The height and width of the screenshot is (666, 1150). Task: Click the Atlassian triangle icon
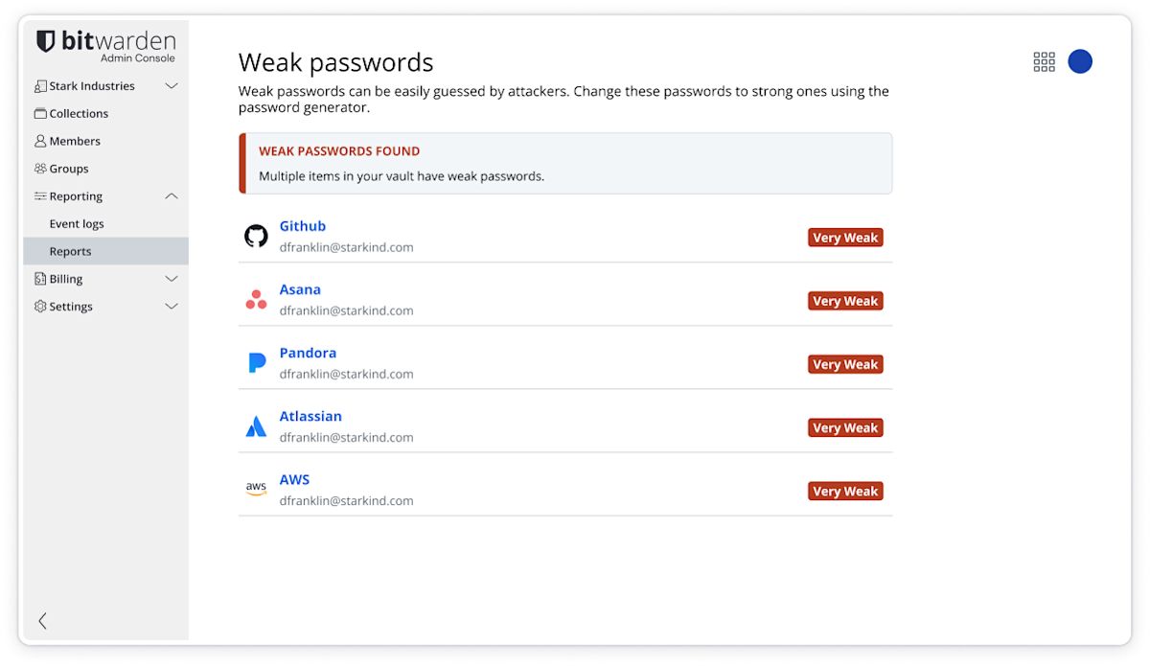tap(256, 426)
